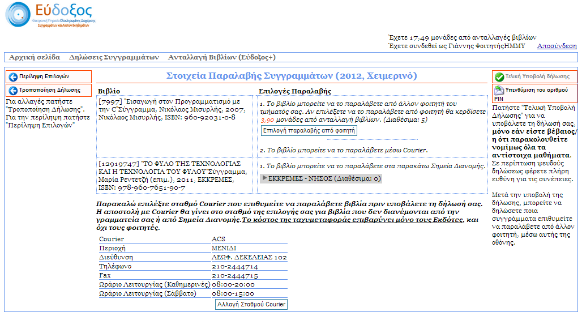
Task: Click envelope icon for PIN reminder
Action: coord(499,90)
